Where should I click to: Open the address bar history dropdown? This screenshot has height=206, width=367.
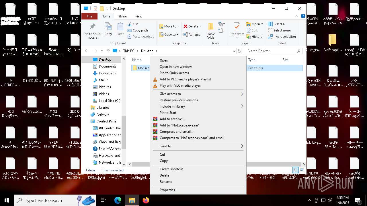[234, 51]
